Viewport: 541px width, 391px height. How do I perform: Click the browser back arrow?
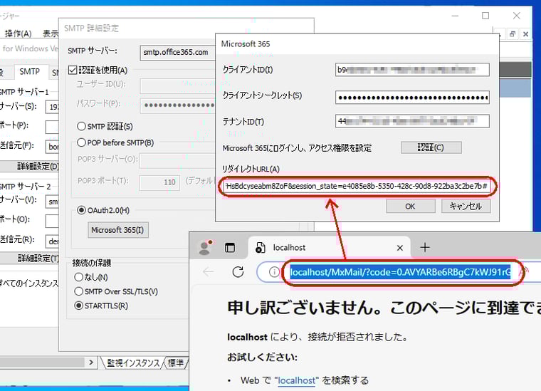pyautogui.click(x=209, y=272)
